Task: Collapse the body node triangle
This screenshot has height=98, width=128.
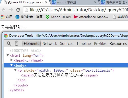Action: (x=11, y=65)
